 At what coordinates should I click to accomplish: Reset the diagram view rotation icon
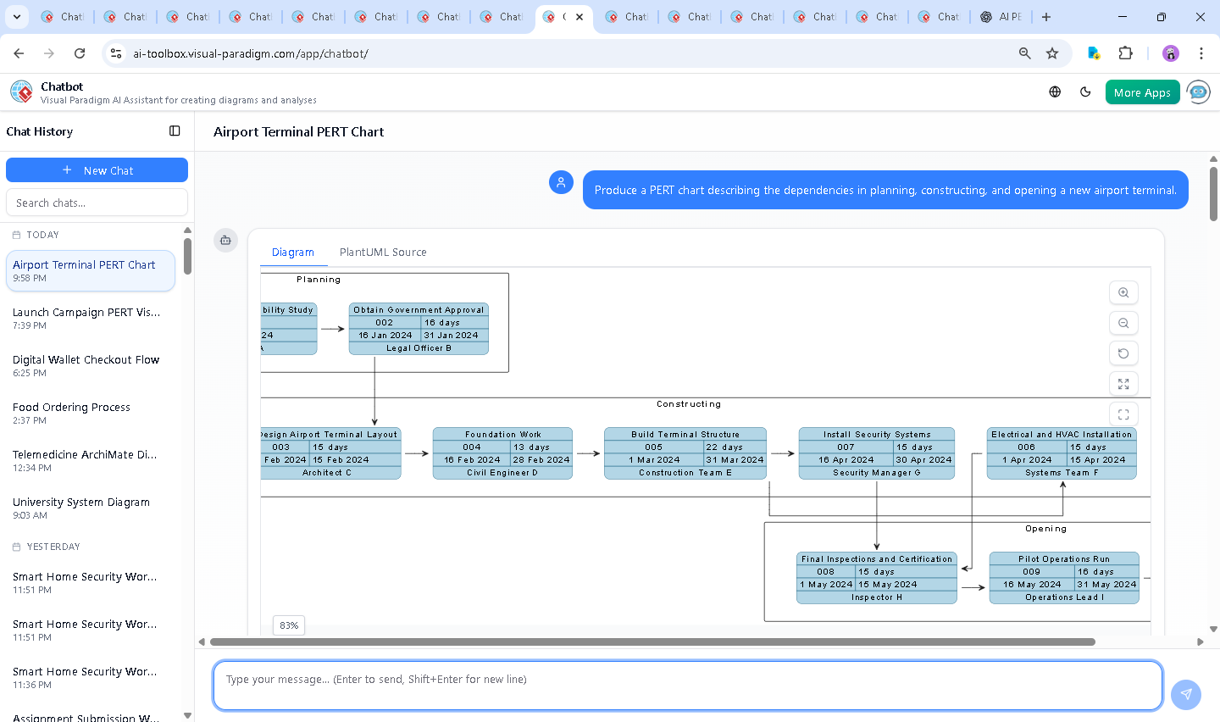pyautogui.click(x=1123, y=353)
